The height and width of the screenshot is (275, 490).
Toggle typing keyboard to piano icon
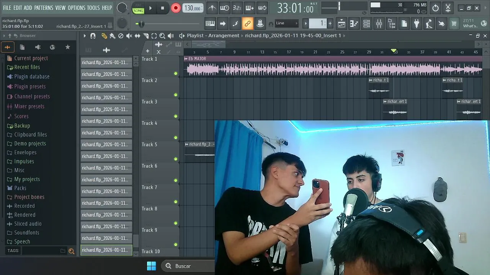pyautogui.click(x=210, y=24)
